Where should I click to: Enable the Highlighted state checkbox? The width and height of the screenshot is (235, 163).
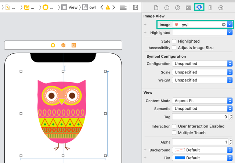click(x=174, y=41)
